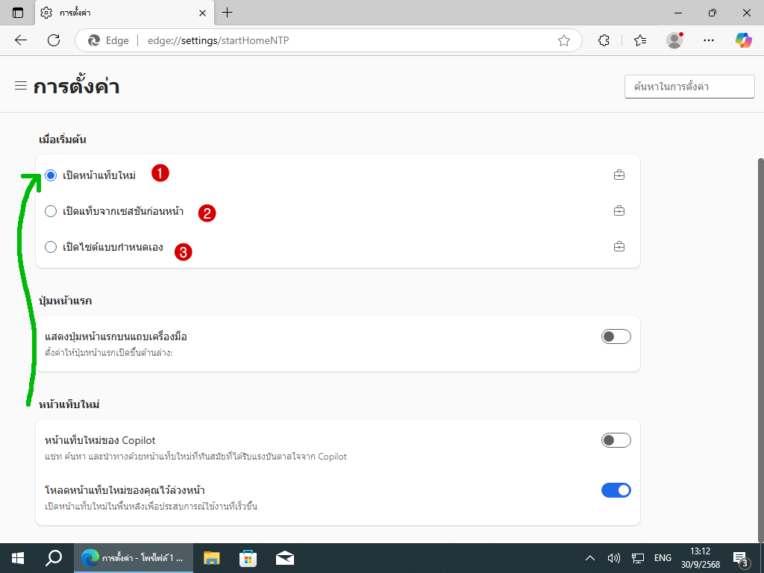Enable 'แสดงปุ่มหน้าแรกบนแถบเครื่องมือ' toggle
This screenshot has width=764, height=573.
pos(616,336)
